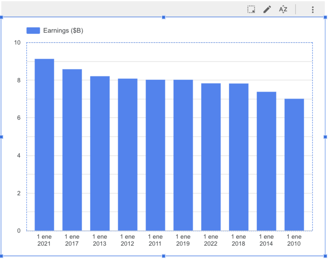Click the blue Earnings legend color swatch
Screen dimensions: 329x263
tap(33, 31)
